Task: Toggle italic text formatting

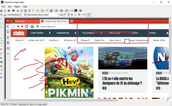Action: [75, 15]
